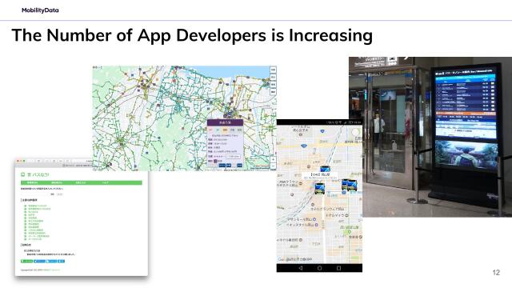Image resolution: width=512 pixels, height=288 pixels.
Task: Pick the purple color swatch in map popup
Action: pyautogui.click(x=215, y=161)
